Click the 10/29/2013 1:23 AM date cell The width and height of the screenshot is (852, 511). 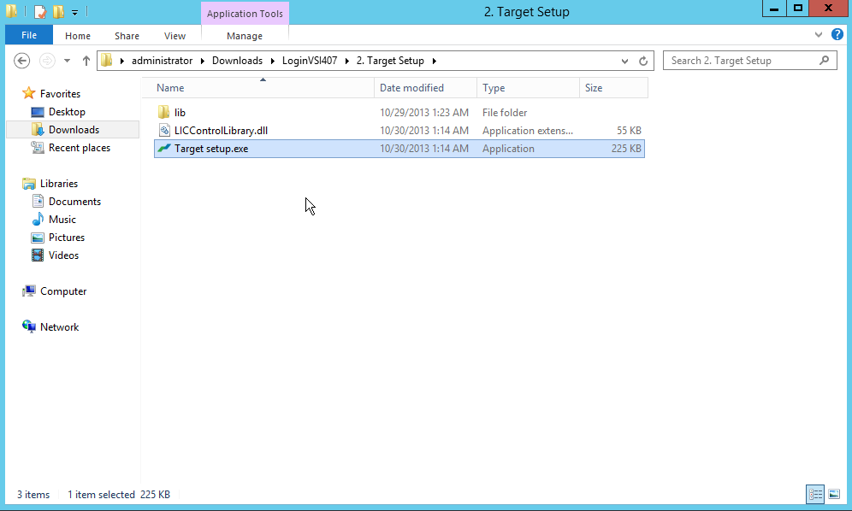pyautogui.click(x=423, y=113)
